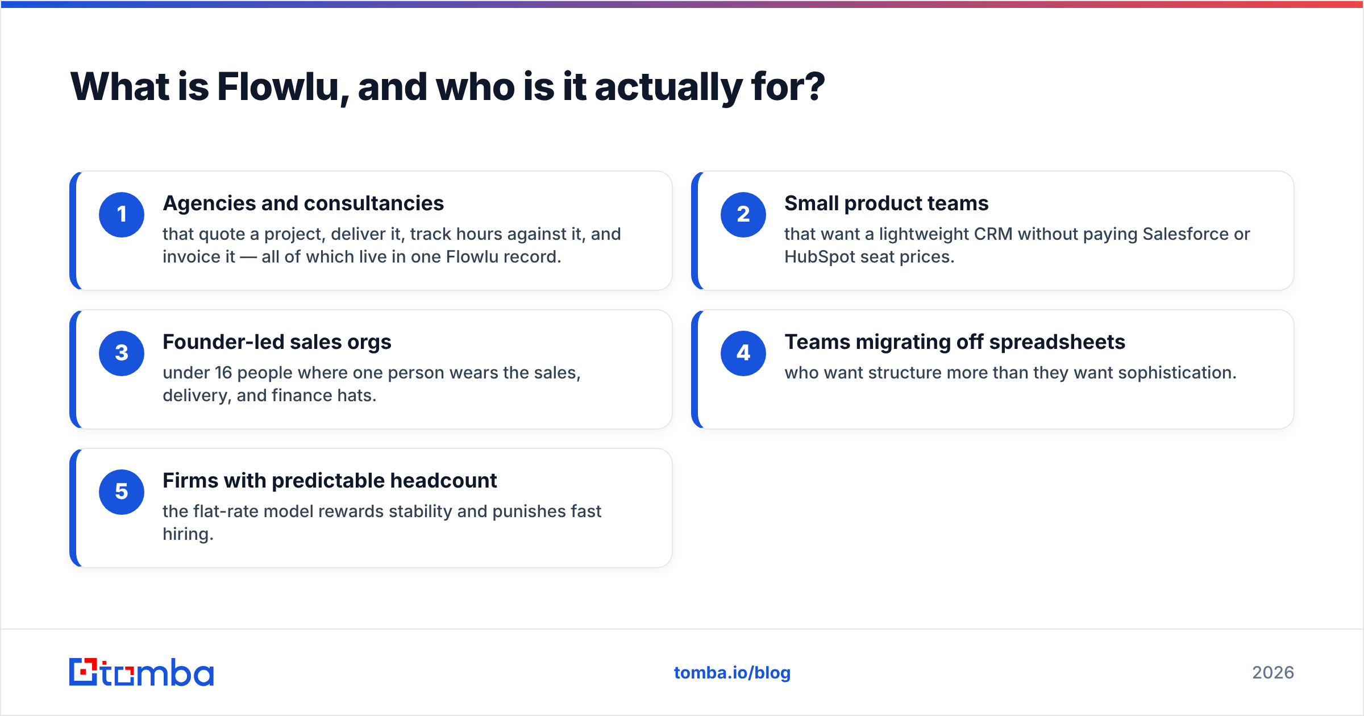Click the text 'the flat-rate model rewards stability'
The width and height of the screenshot is (1364, 716).
(x=307, y=511)
